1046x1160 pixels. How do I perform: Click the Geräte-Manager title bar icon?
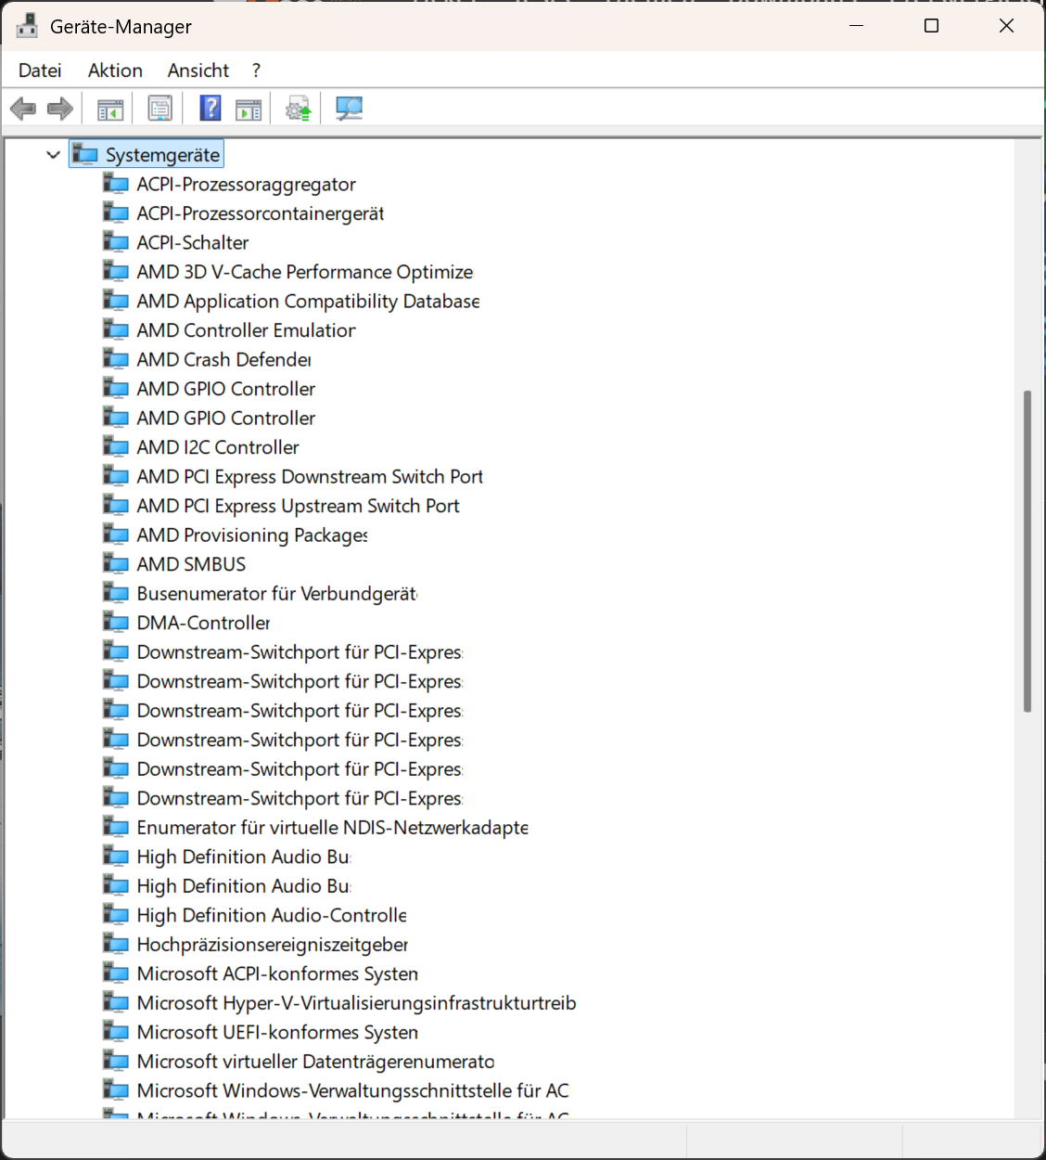27,26
